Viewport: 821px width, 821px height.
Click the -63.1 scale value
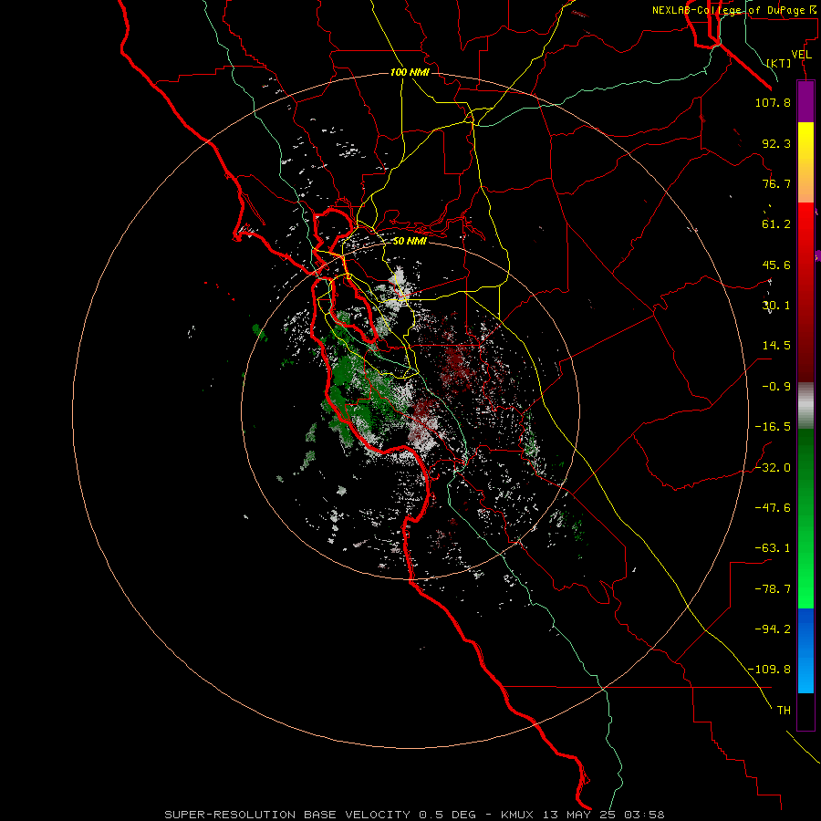(x=773, y=548)
